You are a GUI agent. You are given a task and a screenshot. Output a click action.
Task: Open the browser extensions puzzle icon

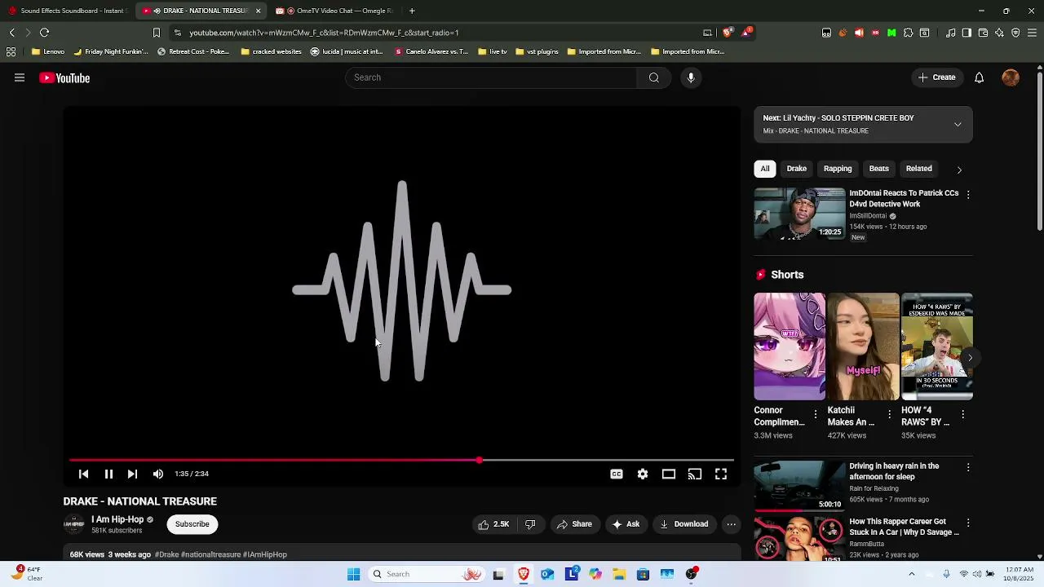point(908,33)
